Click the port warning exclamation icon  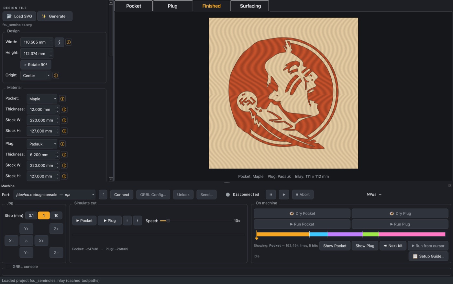point(103,194)
